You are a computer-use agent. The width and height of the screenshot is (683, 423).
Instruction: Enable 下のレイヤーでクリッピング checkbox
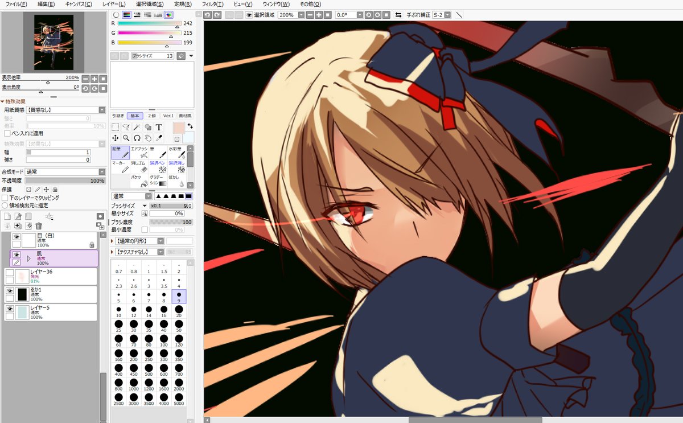[x=5, y=198]
